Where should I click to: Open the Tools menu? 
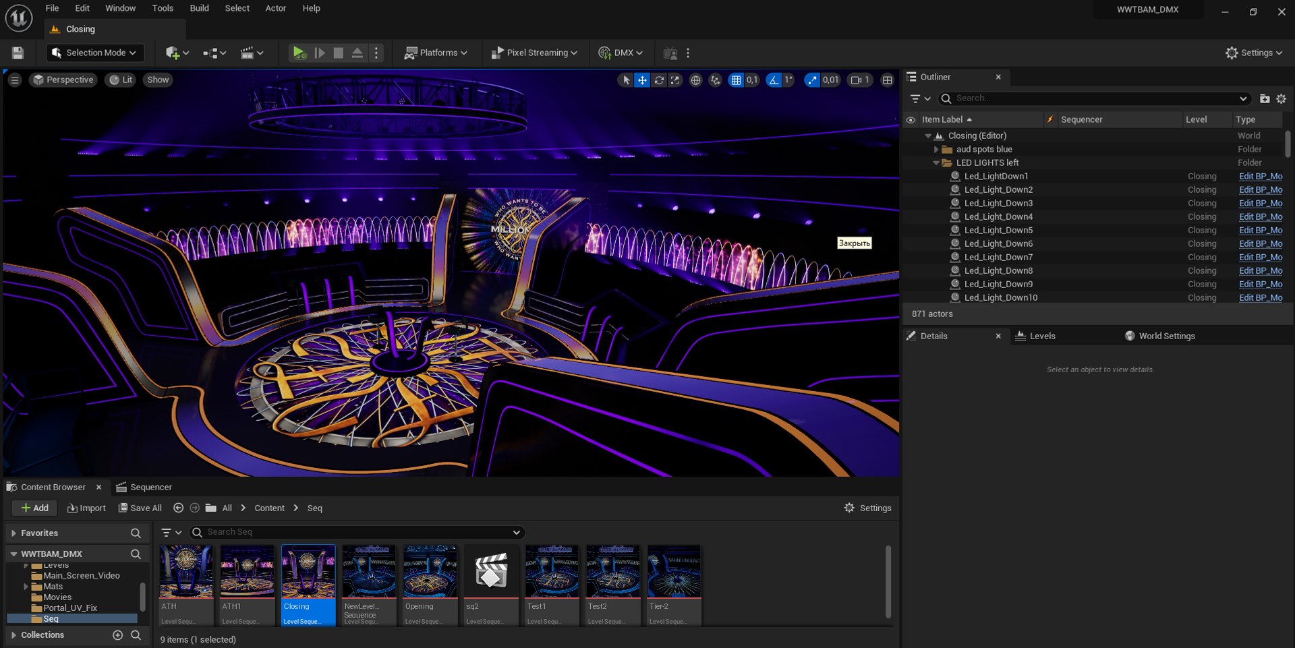(x=163, y=8)
